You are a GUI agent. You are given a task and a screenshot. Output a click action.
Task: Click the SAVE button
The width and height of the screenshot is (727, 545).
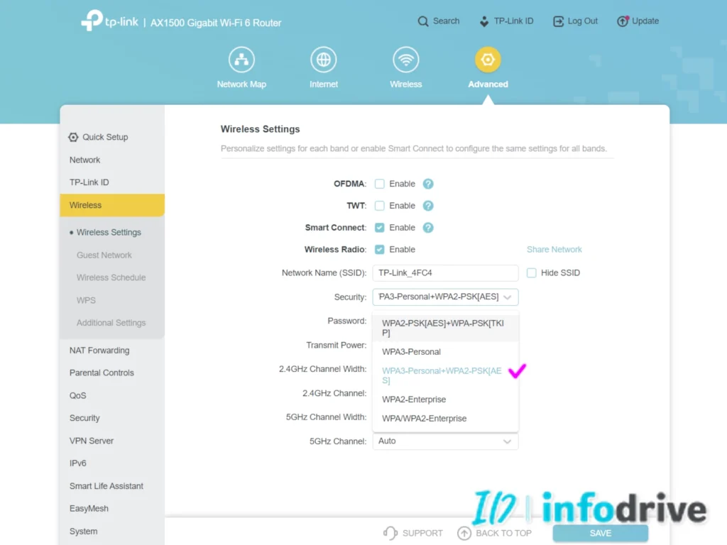pos(601,533)
